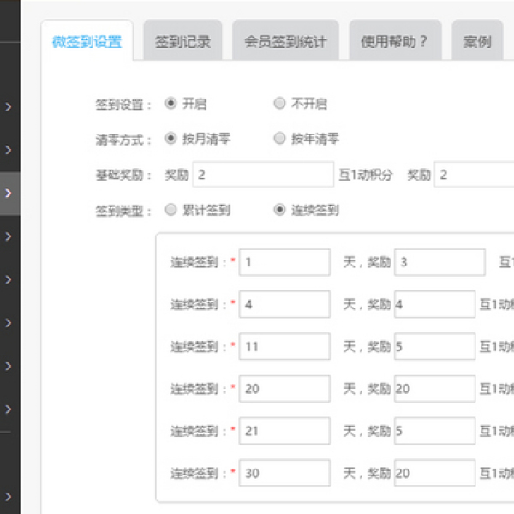Expand the topmost sidebar chevron arrow
The width and height of the screenshot is (514, 514).
click(x=9, y=107)
